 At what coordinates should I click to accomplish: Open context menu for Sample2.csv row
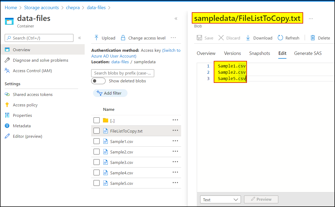pos(175,151)
